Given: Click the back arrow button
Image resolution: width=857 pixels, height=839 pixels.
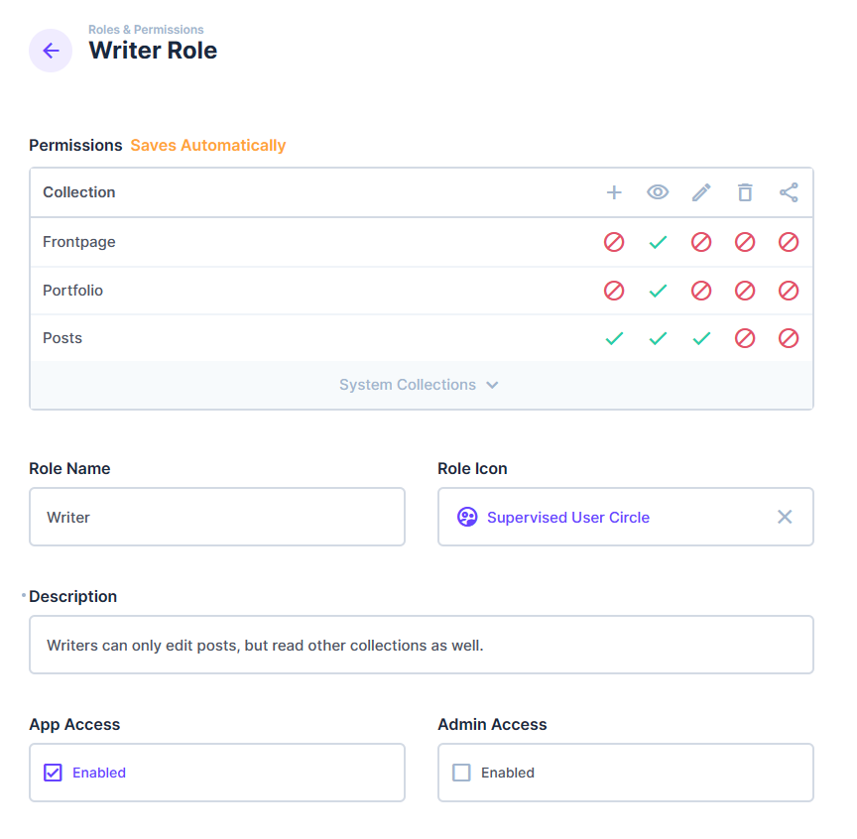Looking at the screenshot, I should (x=51, y=51).
